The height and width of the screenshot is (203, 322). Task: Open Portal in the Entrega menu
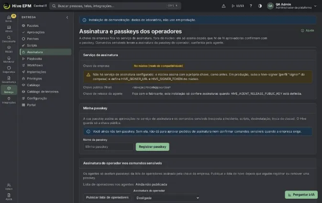(45, 105)
